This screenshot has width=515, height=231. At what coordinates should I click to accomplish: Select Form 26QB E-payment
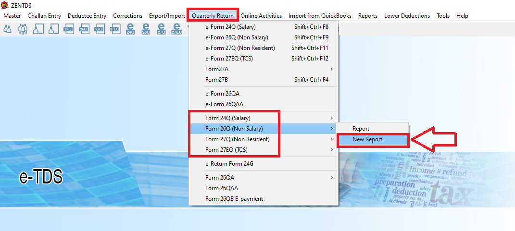click(x=264, y=199)
